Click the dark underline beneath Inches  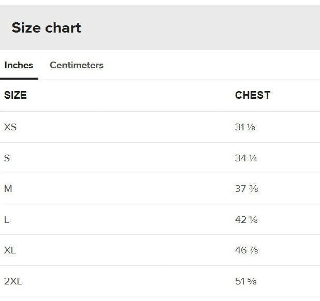[19, 79]
